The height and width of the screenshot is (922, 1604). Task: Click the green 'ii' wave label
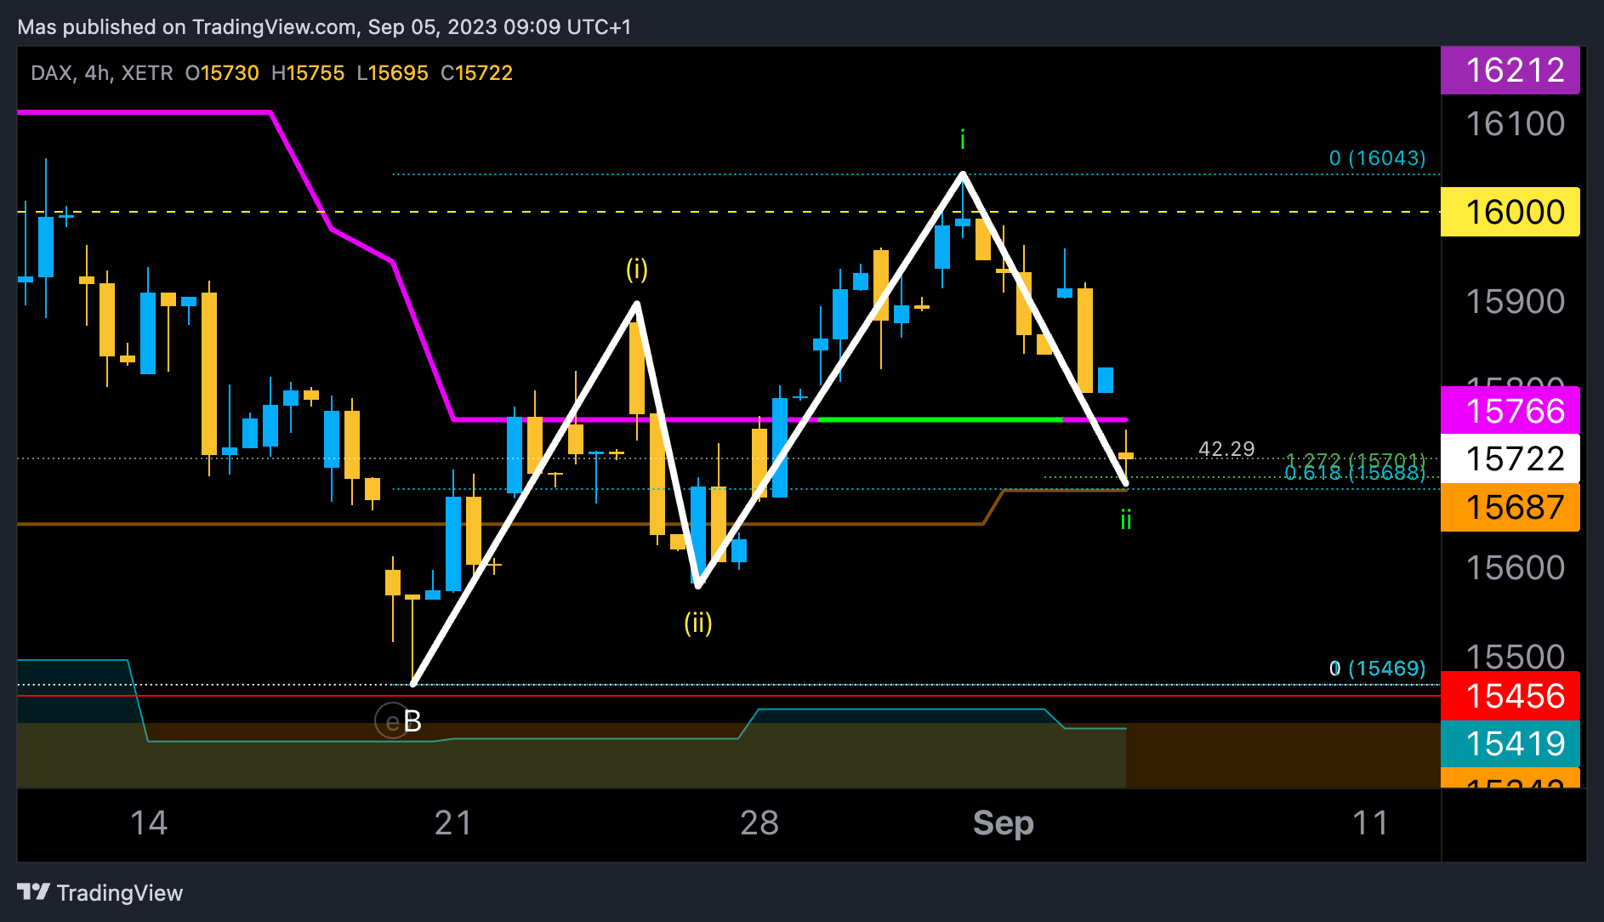point(1126,520)
